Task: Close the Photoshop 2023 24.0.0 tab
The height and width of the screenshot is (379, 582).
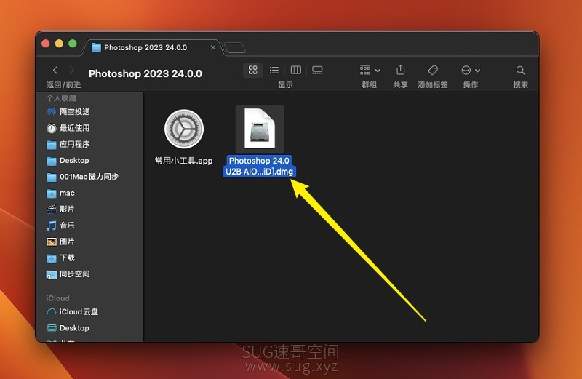Action: click(x=213, y=47)
